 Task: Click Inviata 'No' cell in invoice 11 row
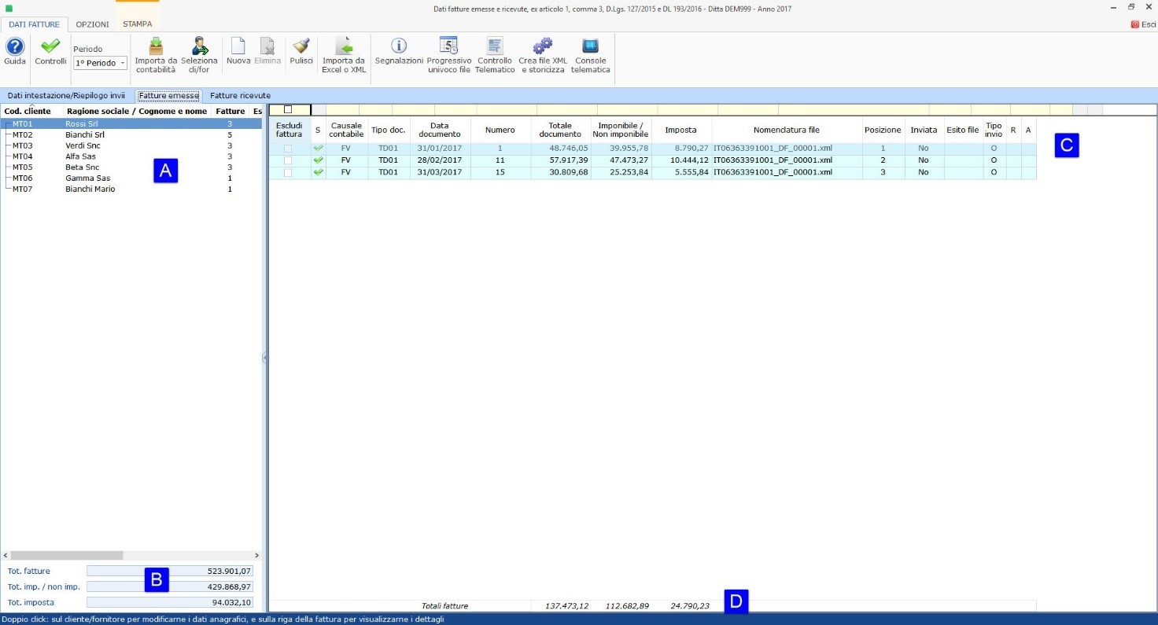924,160
